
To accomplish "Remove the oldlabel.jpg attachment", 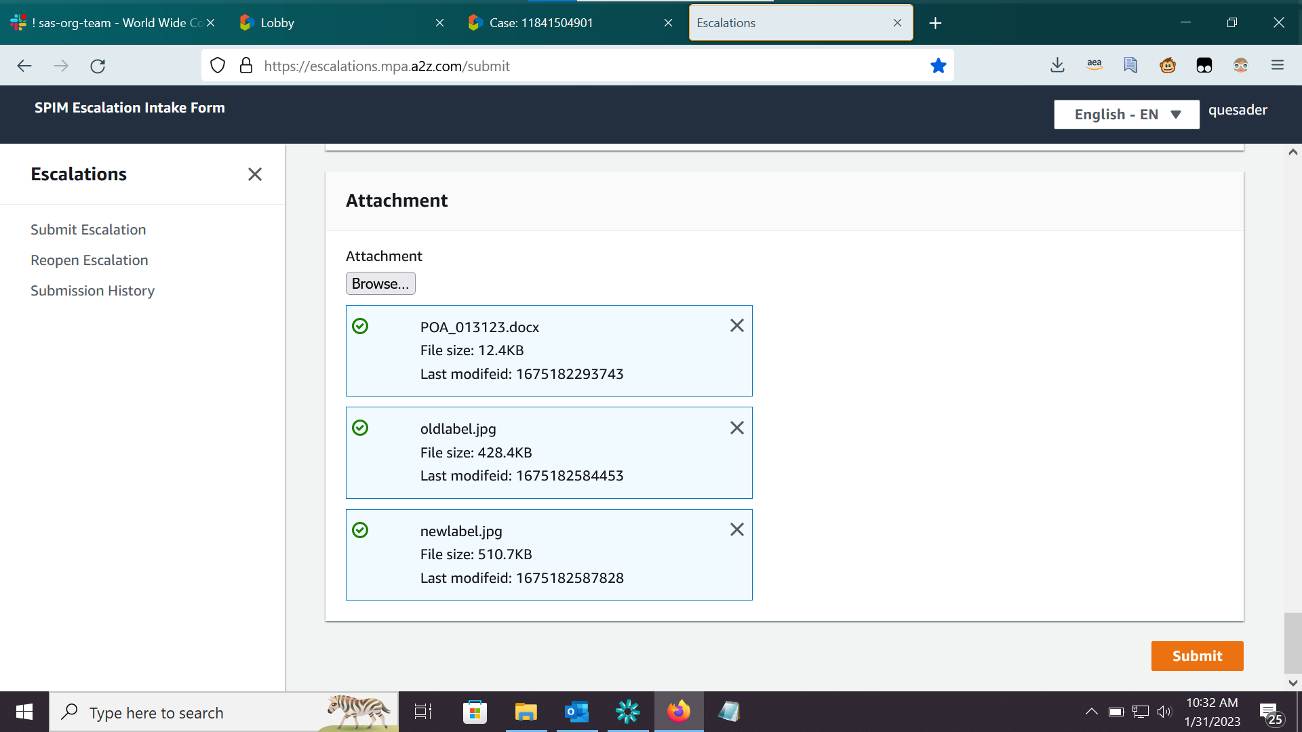I will click(x=736, y=428).
